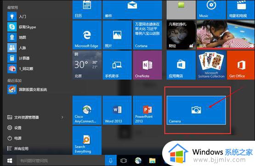
Task: Open the Camera tile
Action: (x=196, y=110)
